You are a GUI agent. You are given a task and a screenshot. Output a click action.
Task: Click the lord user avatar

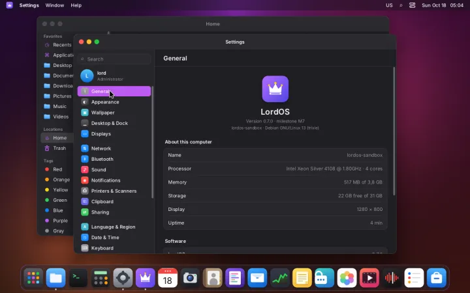point(87,76)
